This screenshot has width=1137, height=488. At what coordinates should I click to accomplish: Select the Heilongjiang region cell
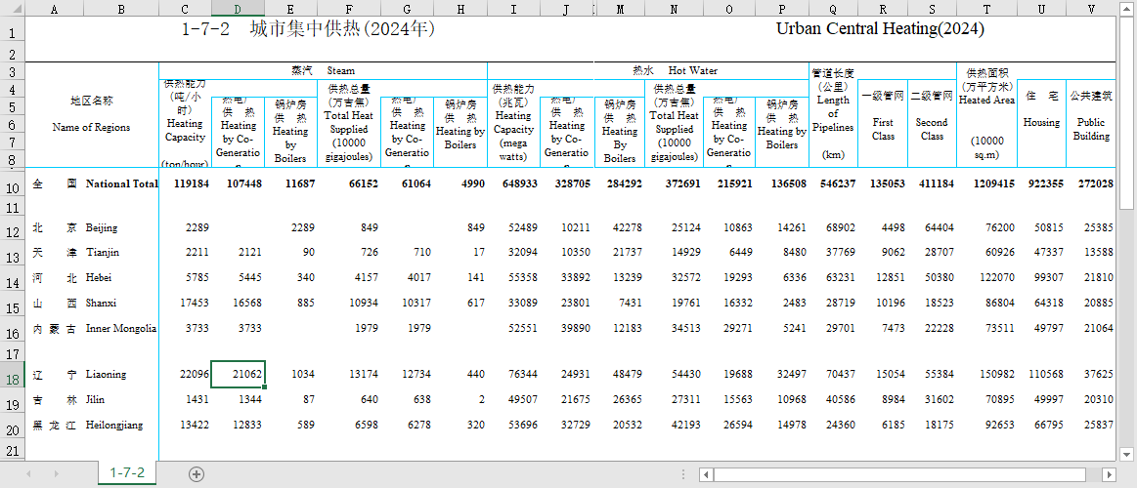click(121, 425)
